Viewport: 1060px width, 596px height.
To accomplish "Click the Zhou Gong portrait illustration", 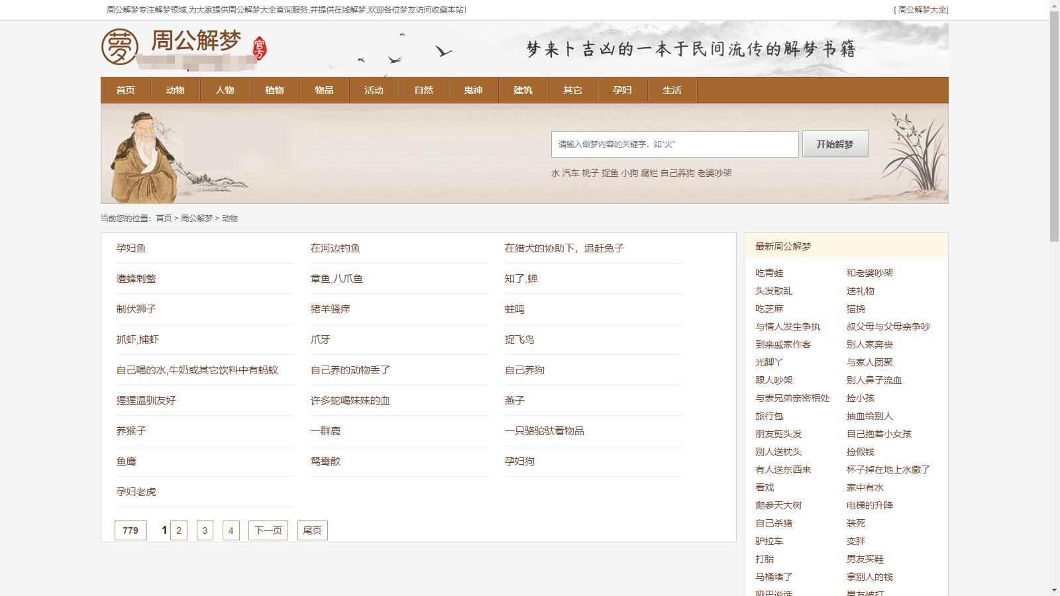I will click(144, 157).
